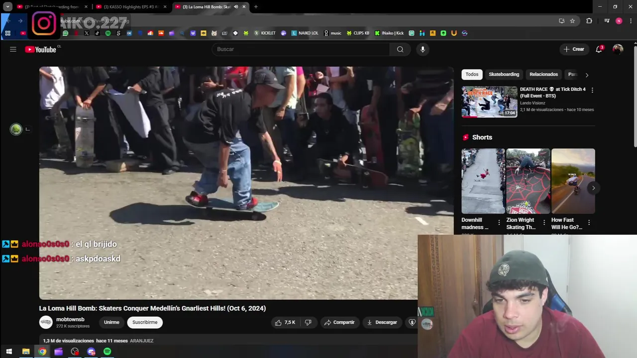Viewport: 637px width, 358px height.
Task: Show more Shorts with the right arrow
Action: (x=593, y=188)
